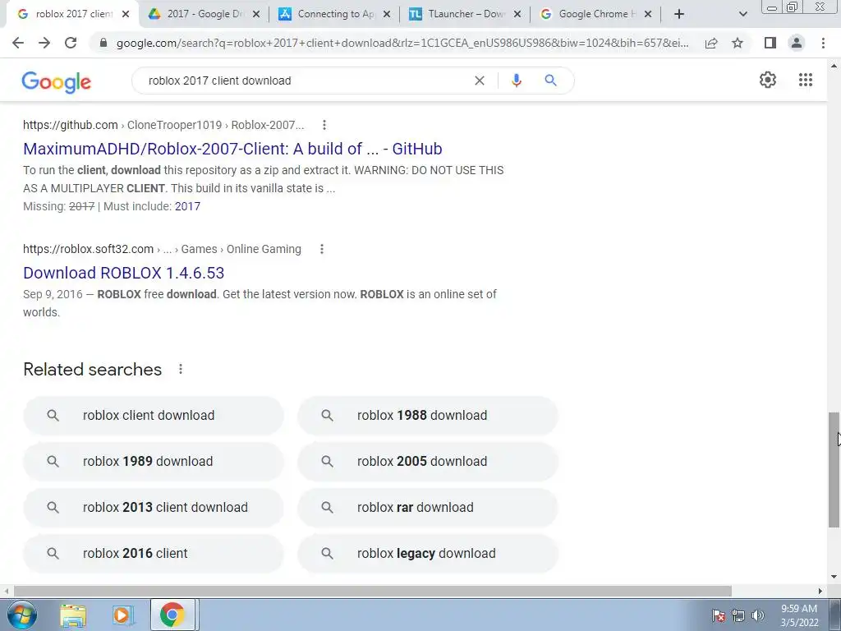Click the vertical scrollbar thumb
This screenshot has width=841, height=631.
[x=834, y=469]
